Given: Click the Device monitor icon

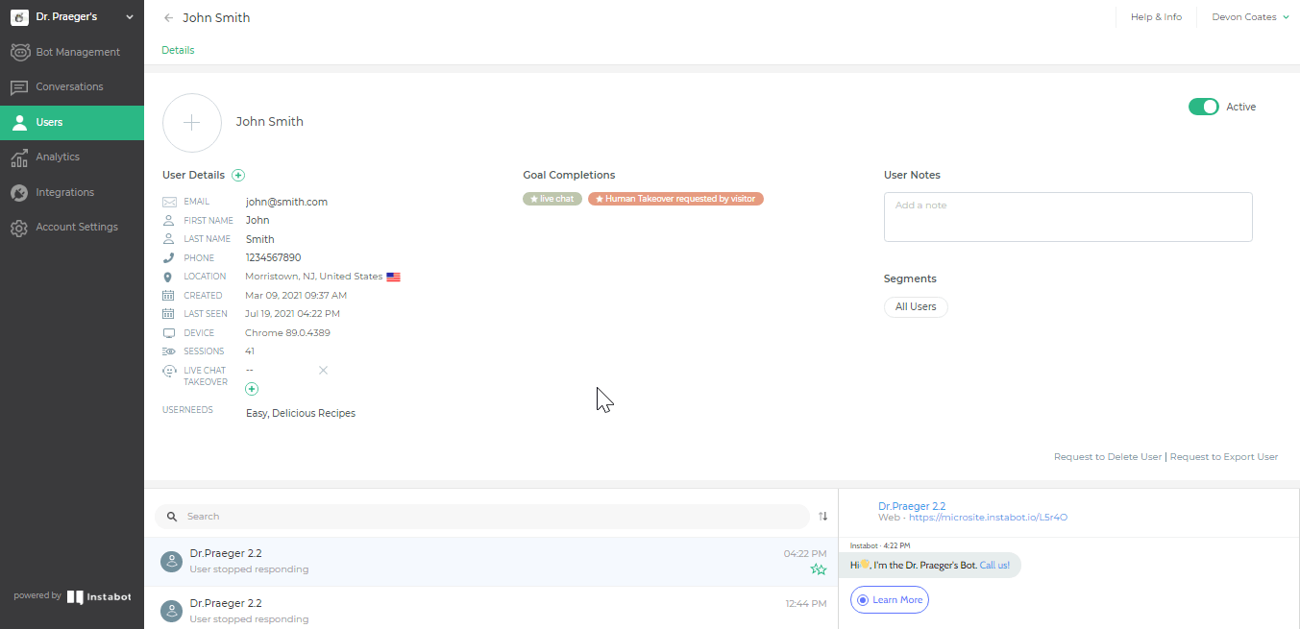Looking at the screenshot, I should point(169,333).
